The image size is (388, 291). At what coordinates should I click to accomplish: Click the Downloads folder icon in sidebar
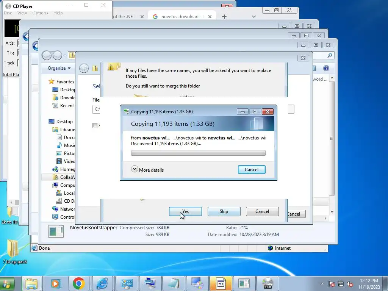(55, 97)
